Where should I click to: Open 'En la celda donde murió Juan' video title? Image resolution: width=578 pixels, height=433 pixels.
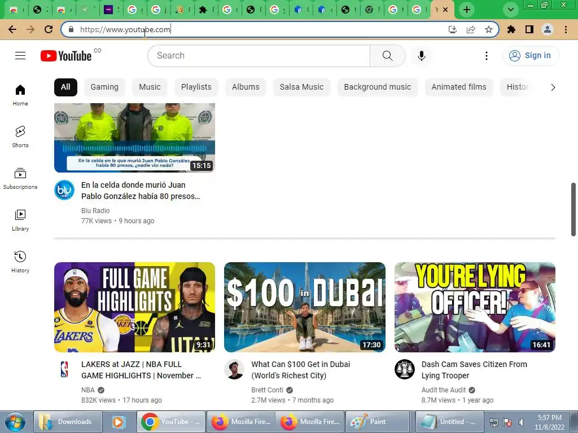tap(141, 191)
